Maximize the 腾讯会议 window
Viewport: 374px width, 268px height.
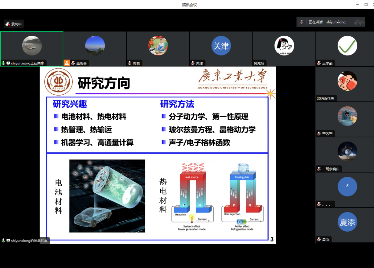[x=366, y=4]
